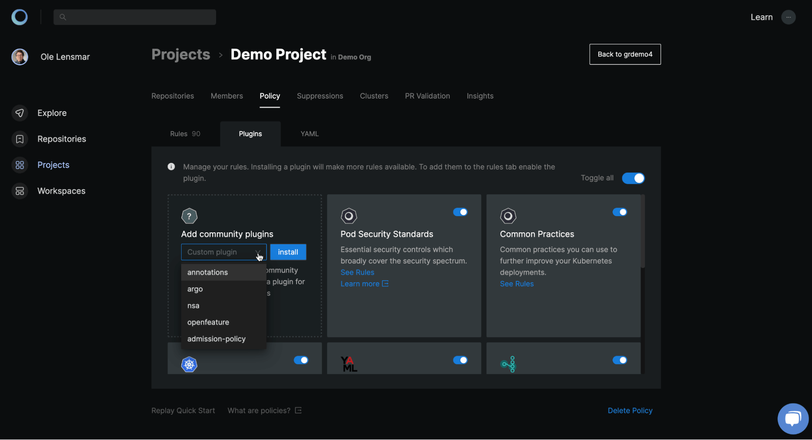The image size is (812, 440).
Task: Collapse the Custom plugin dropdown
Action: (258, 252)
